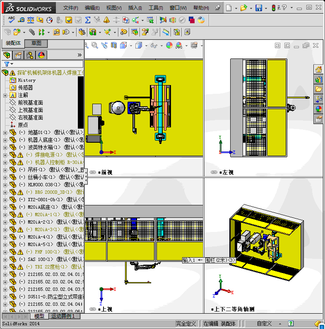Open Edit Appearance color ball
This screenshot has width=325, height=329.
tap(169, 45)
